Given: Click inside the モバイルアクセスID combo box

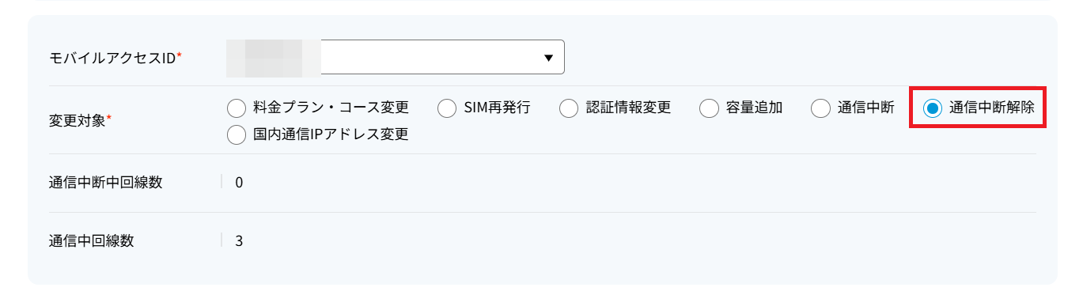Looking at the screenshot, I should point(395,57).
